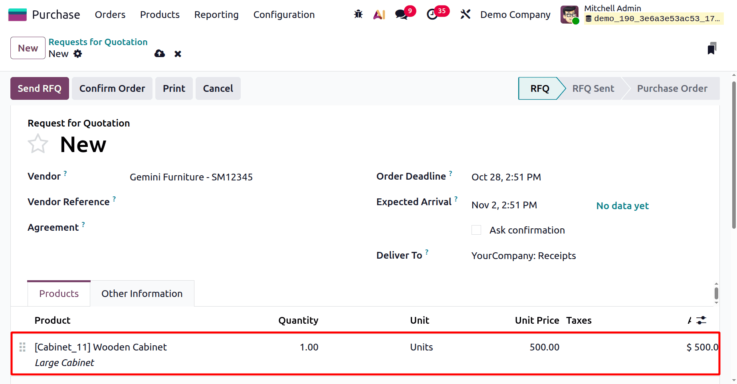Open the gear actions menu beside New
The width and height of the screenshot is (737, 384).
[78, 53]
